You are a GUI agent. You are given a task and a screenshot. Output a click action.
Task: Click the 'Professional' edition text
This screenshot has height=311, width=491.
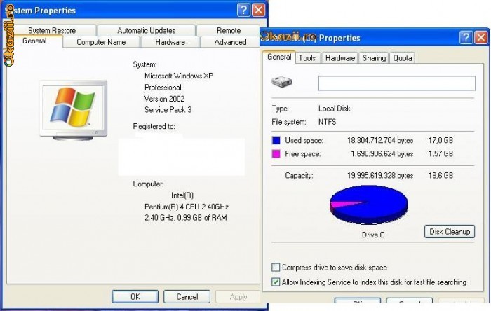click(x=163, y=88)
